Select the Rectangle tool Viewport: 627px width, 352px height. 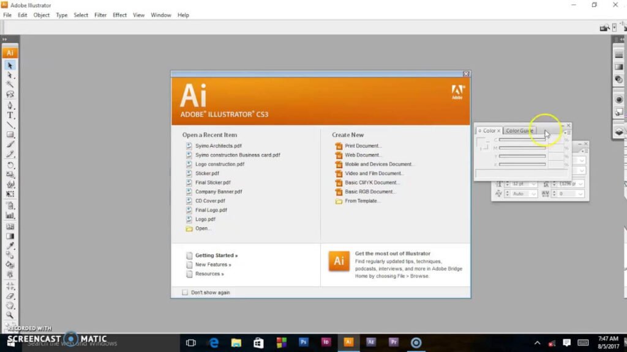click(x=10, y=135)
